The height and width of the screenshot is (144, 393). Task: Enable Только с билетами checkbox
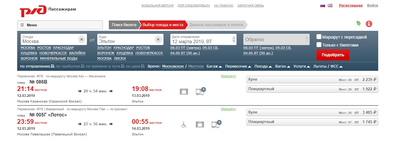coord(319,45)
